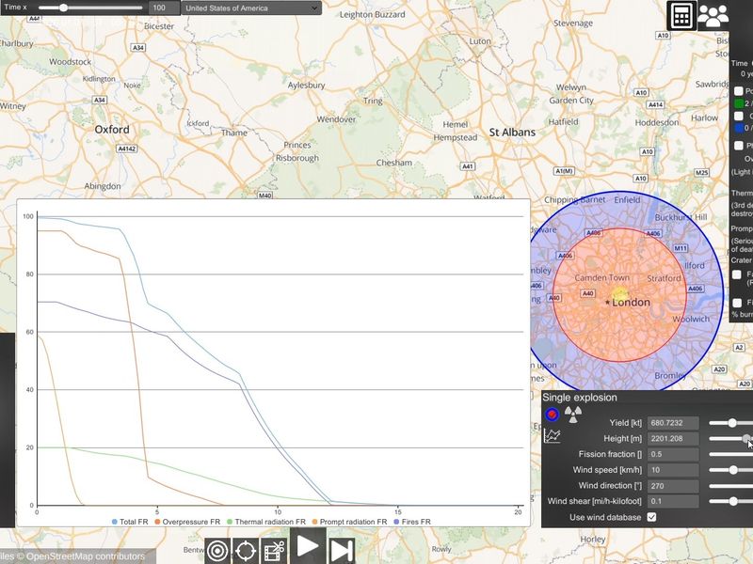Toggle the checkbox above the green legend square

pos(739,90)
